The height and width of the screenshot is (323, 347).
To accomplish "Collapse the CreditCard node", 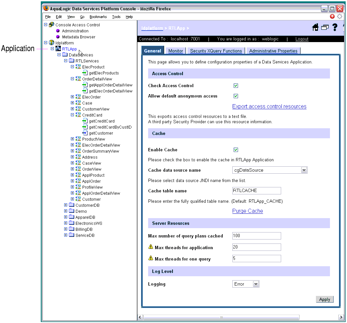I will point(72,115).
